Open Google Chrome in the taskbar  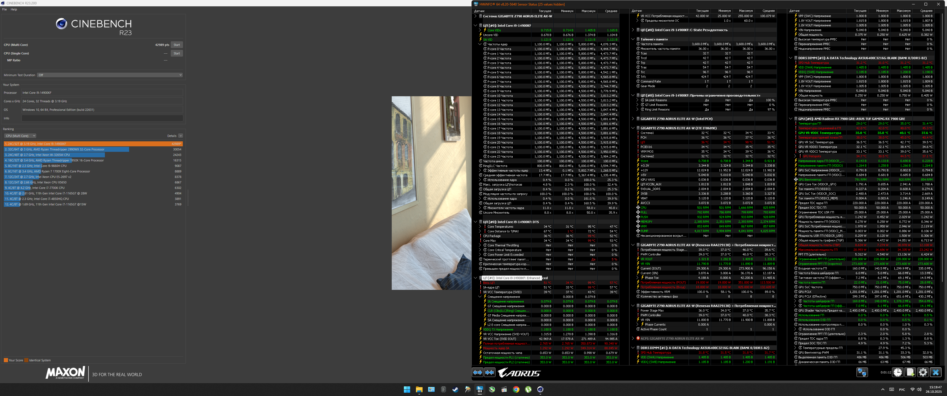click(516, 389)
